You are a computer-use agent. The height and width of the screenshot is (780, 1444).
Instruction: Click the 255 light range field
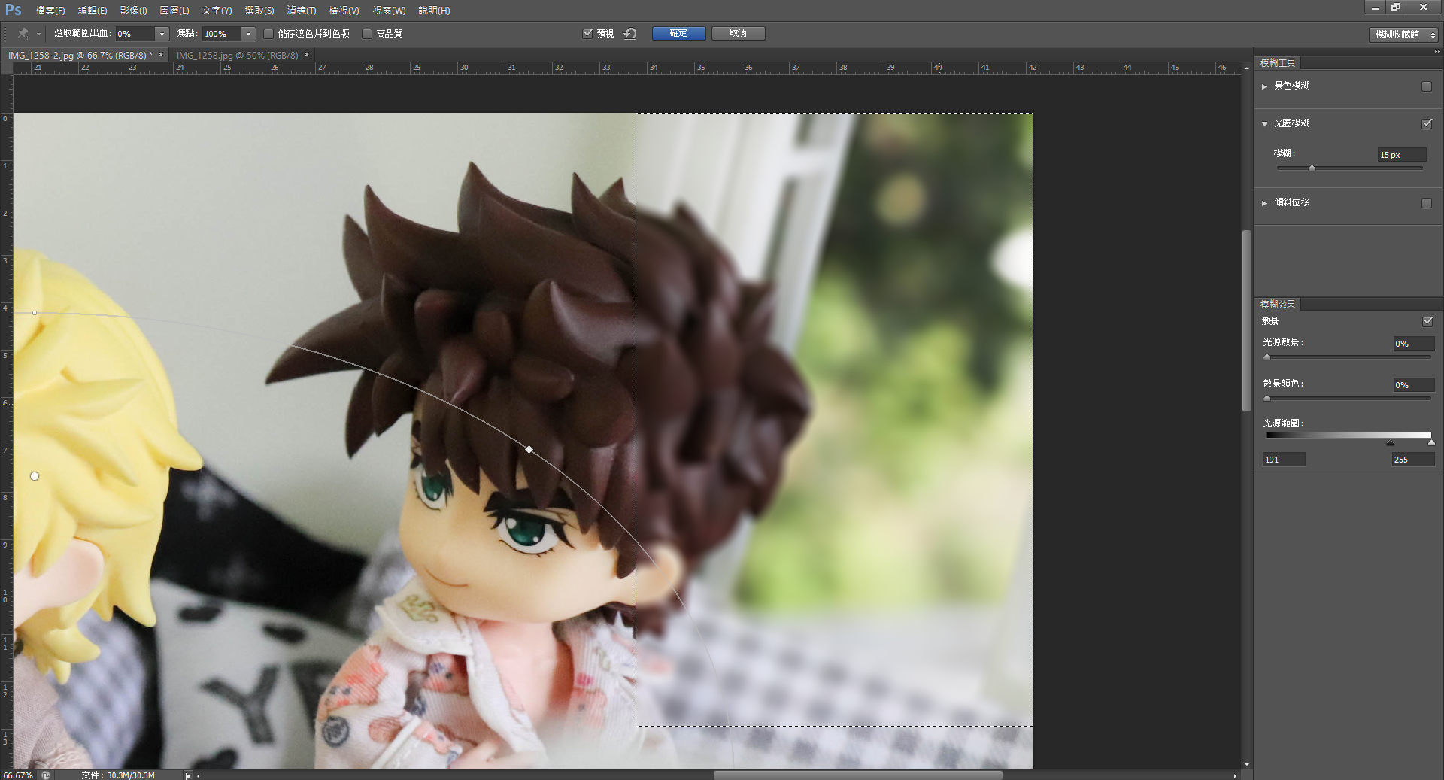(1413, 460)
